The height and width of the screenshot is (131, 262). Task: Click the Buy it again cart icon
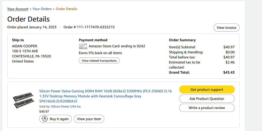(45, 119)
